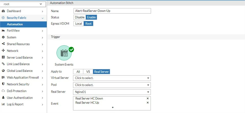Open the Virtual Server dropdown

pyautogui.click(x=112, y=78)
